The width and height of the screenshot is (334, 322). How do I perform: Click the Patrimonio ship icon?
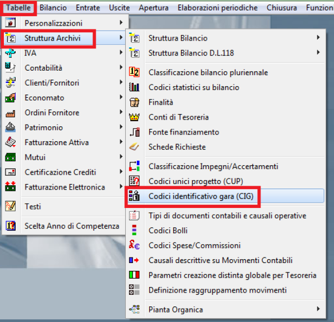(x=10, y=127)
